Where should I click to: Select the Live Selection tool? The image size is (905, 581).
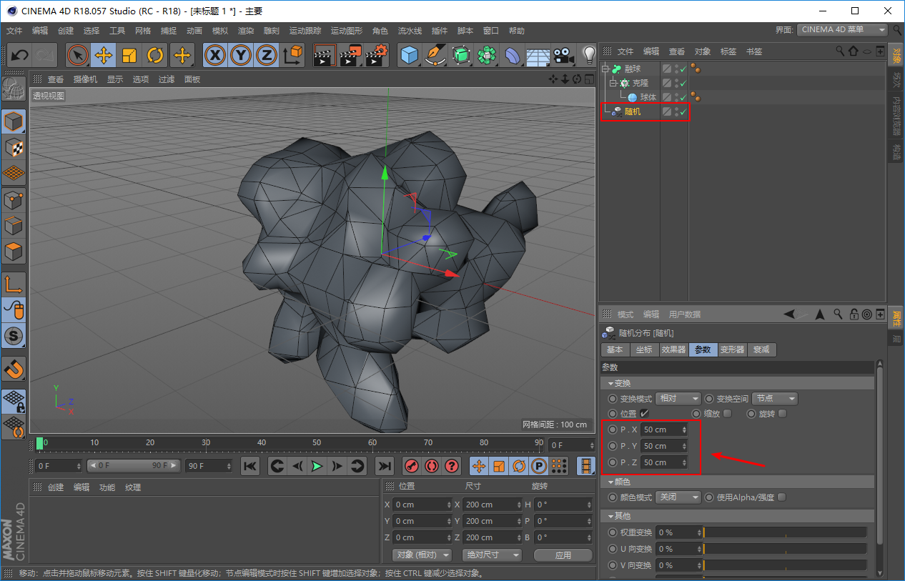click(x=78, y=55)
